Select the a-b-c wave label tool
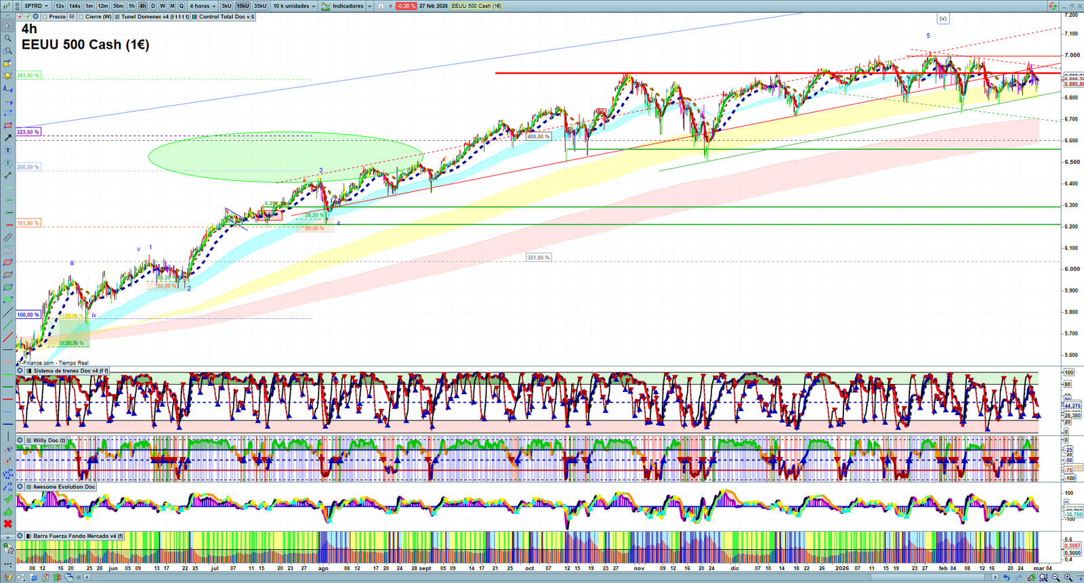 (7, 486)
